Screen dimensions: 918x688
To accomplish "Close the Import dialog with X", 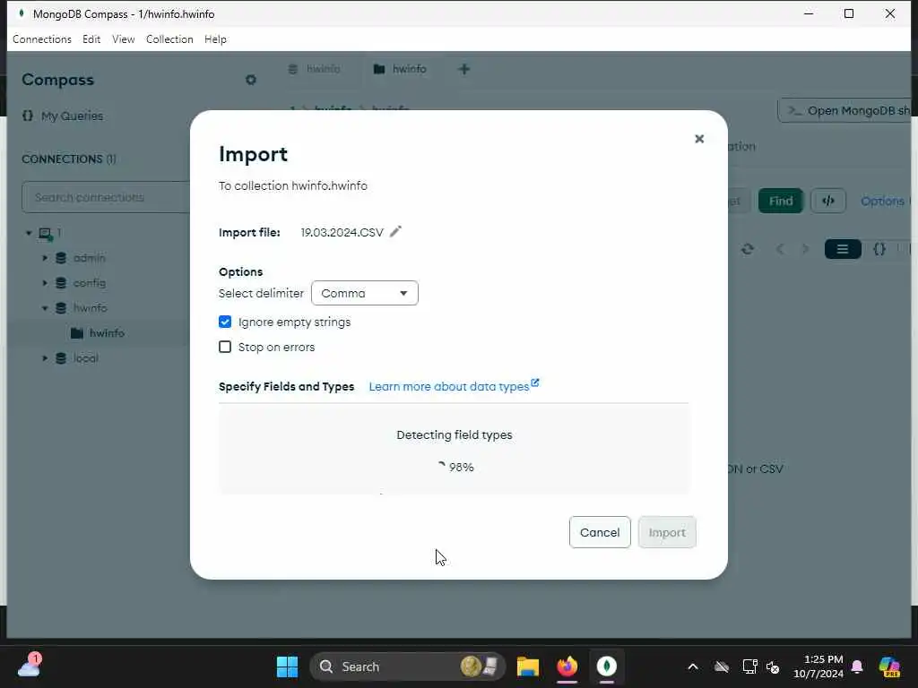I will click(x=699, y=139).
